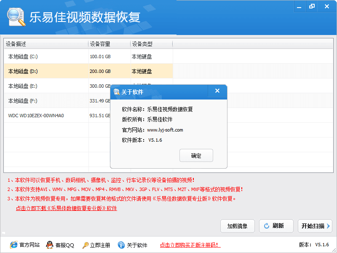Screen dimensions: 337x253
Task: Open official website via IE icon
Action: pyautogui.click(x=13, y=245)
